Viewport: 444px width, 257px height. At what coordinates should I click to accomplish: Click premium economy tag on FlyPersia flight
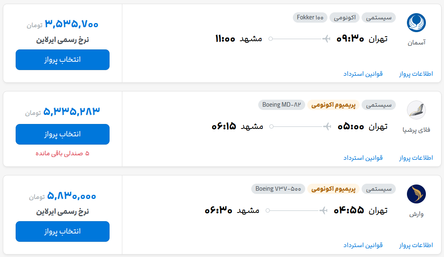click(333, 105)
